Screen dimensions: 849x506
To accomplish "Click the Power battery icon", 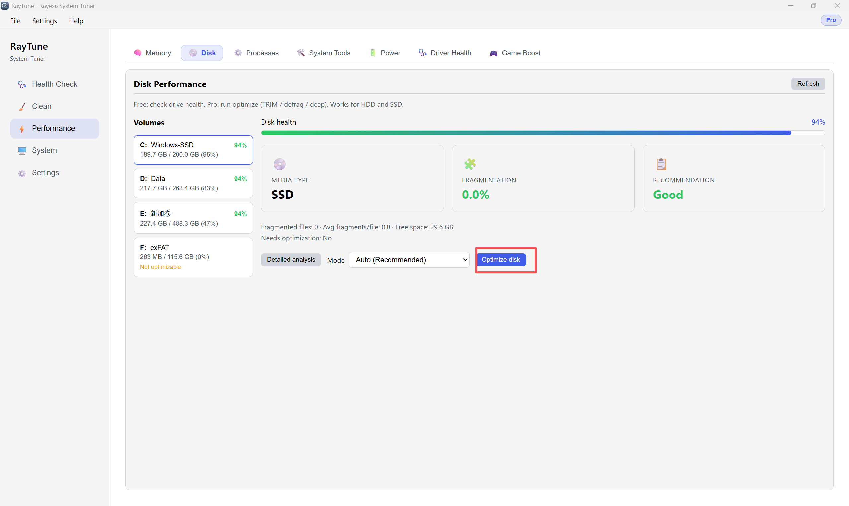I will click(373, 53).
